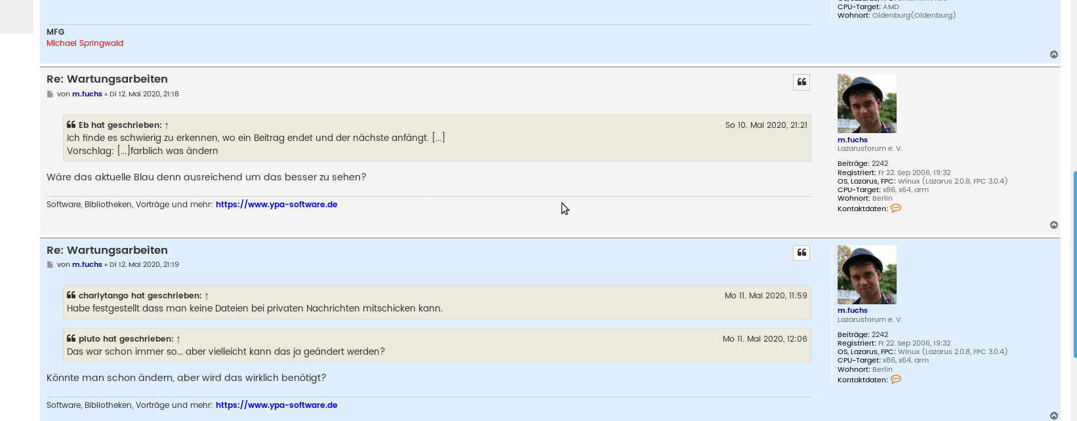
Task: Click back-to-top arrow below Michael Springwald's signature
Action: [x=1054, y=54]
